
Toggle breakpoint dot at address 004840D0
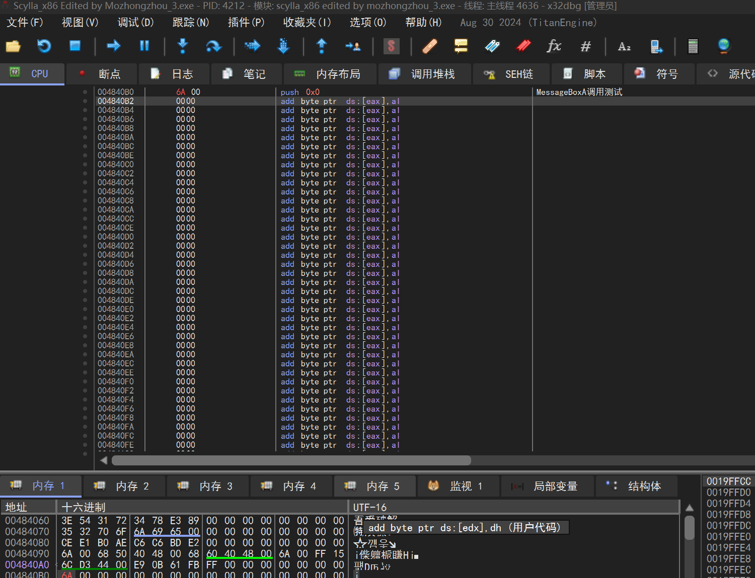click(85, 237)
